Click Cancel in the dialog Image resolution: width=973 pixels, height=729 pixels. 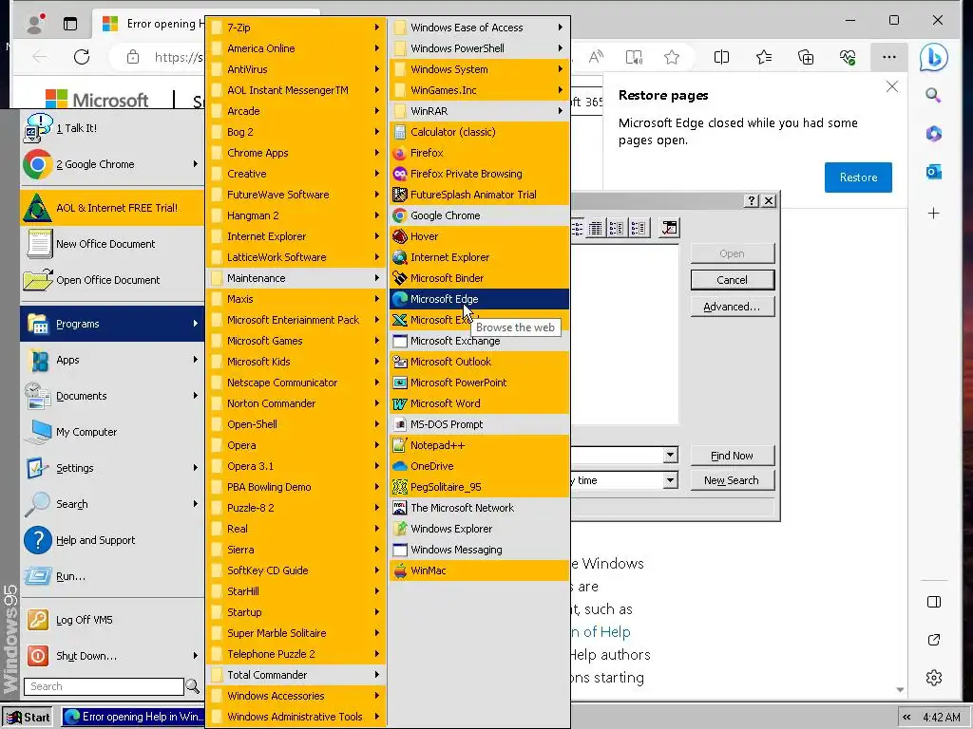[733, 280]
